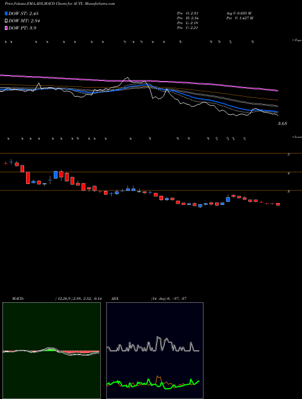Click the price axis label 5
Viewport: 302px width, 399px height.
[x=289, y=154]
